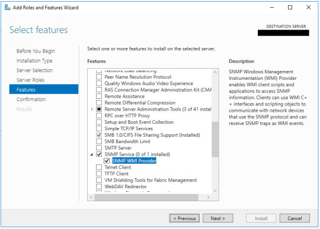The width and height of the screenshot is (320, 229).
Task: Click the greyed-out Install button
Action: click(261, 218)
